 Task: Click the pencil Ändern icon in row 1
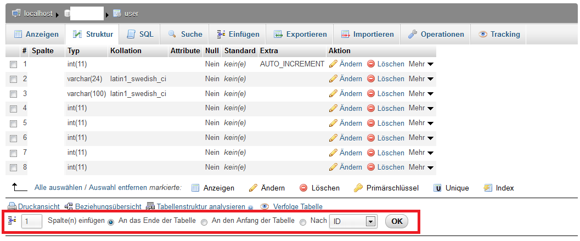(x=333, y=64)
